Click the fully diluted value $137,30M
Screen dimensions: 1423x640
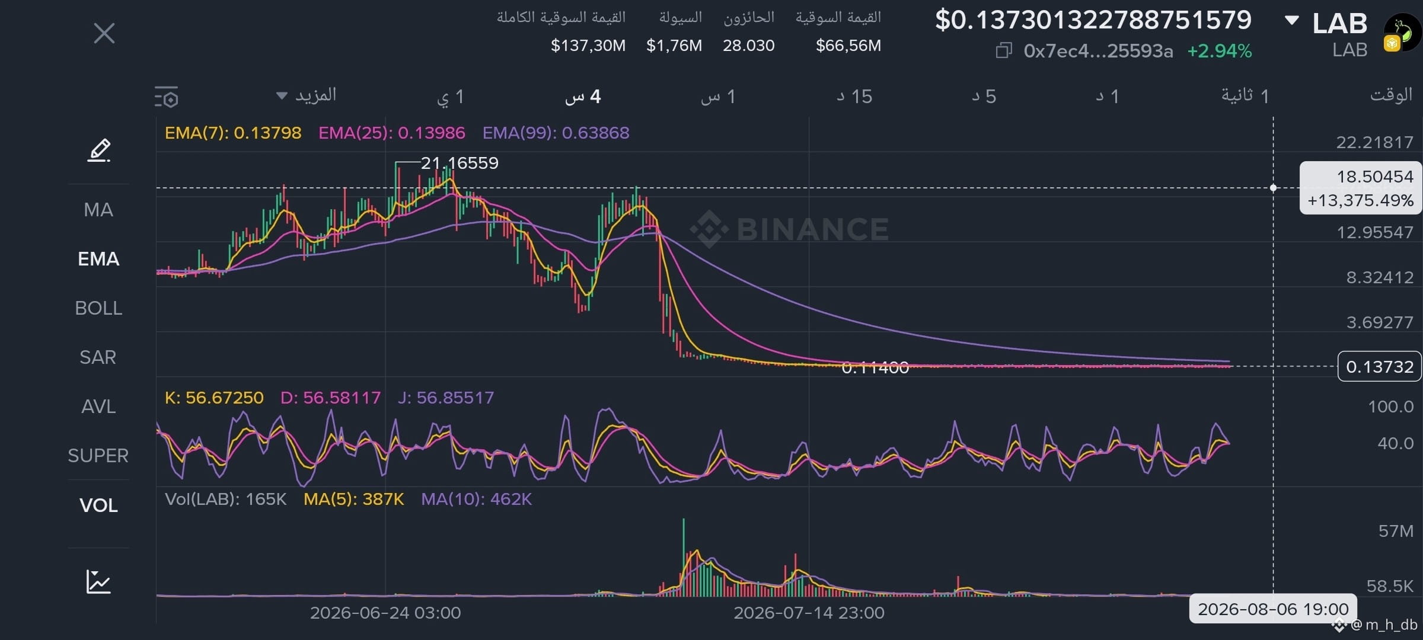pos(588,46)
